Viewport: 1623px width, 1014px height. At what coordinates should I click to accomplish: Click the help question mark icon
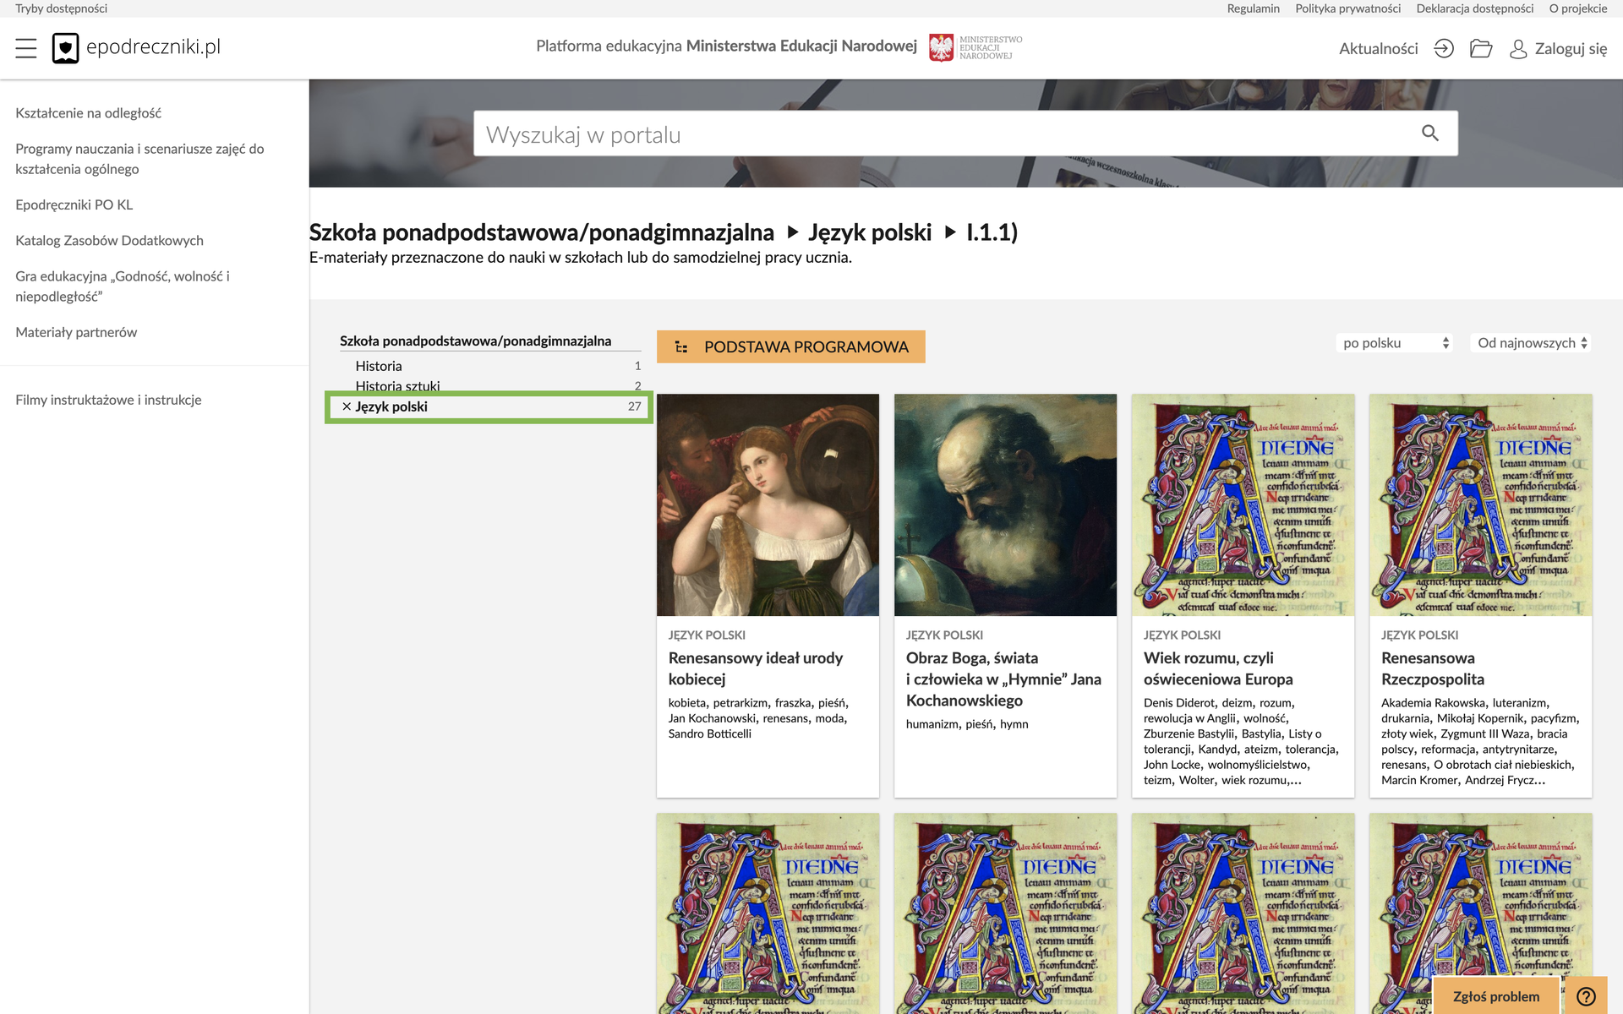(x=1587, y=996)
